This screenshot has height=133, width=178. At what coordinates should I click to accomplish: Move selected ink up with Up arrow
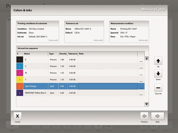coord(158,61)
